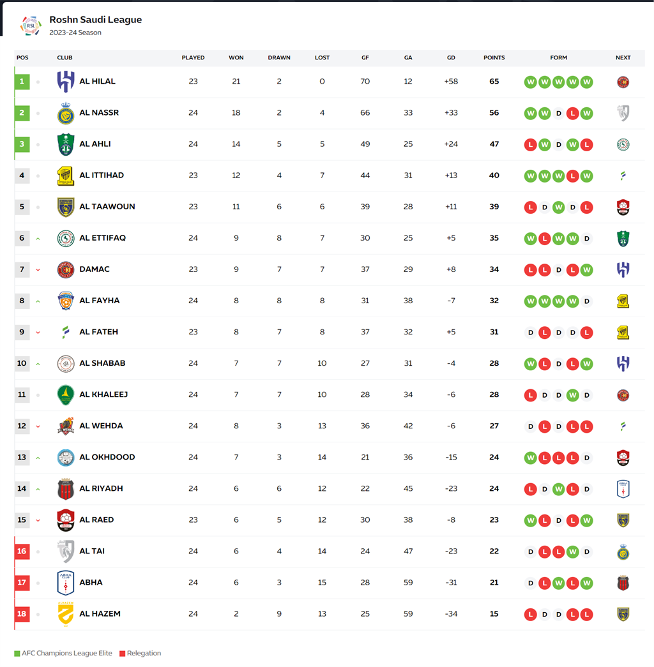The image size is (654, 667).
Task: Select Al Nassr crest in the club column
Action: coord(66,113)
